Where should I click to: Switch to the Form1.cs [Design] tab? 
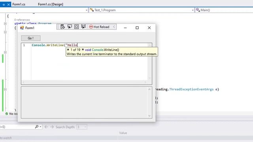click(51, 4)
